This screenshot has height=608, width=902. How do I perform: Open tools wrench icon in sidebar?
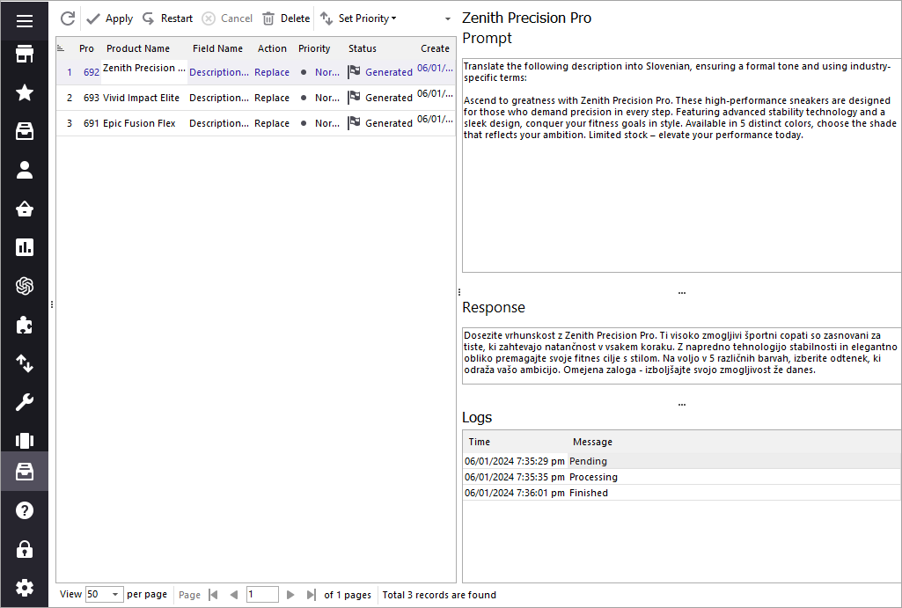tap(24, 402)
